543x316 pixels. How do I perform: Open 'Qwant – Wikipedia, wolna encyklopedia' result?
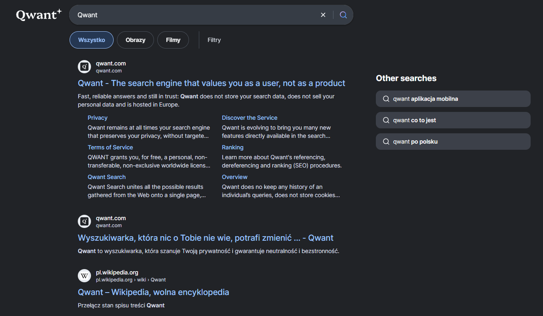pos(154,292)
